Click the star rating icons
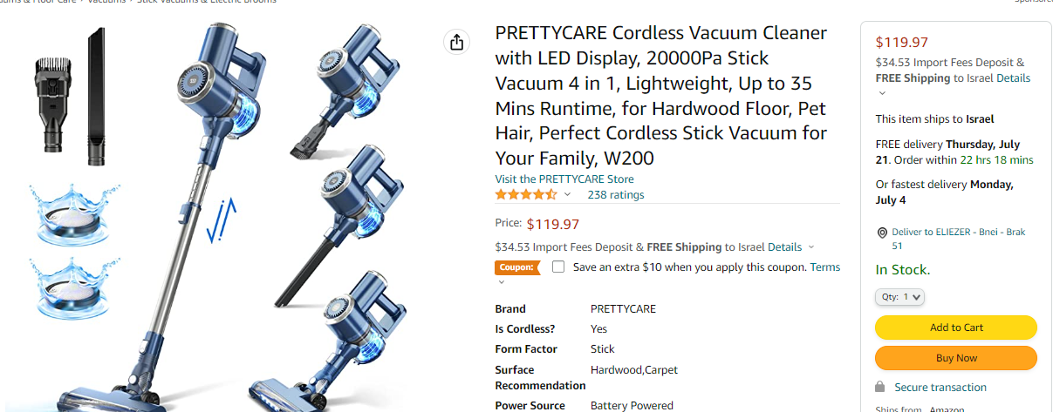The width and height of the screenshot is (1053, 412). coord(525,194)
